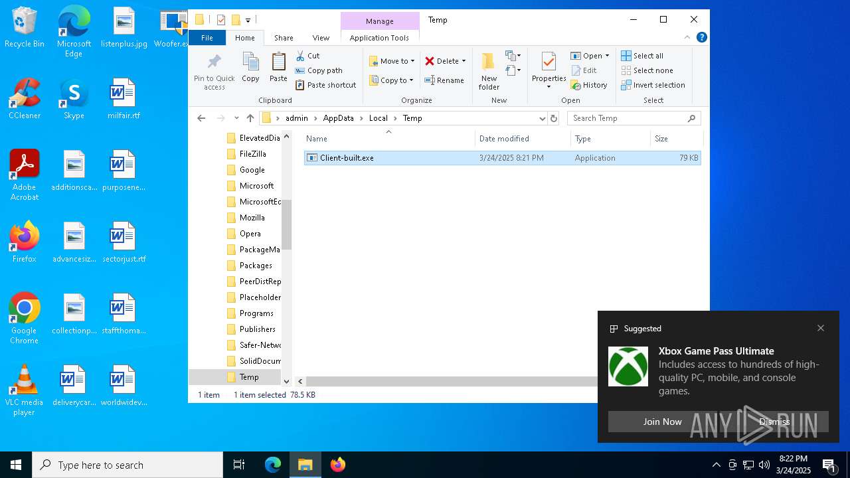Viewport: 850px width, 478px height.
Task: Switch to the View ribbon tab
Action: pos(321,38)
